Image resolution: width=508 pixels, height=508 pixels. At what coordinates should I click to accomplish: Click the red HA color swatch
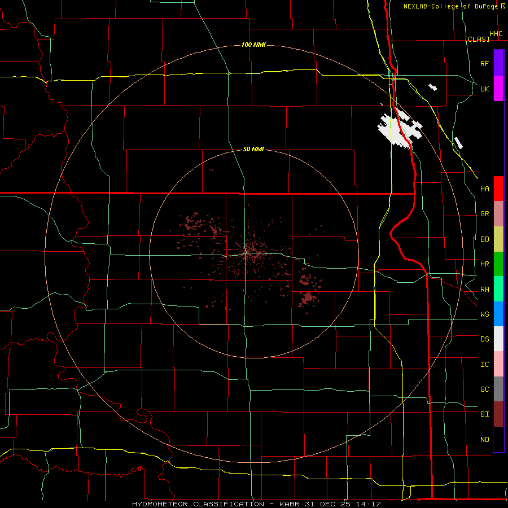coord(498,189)
